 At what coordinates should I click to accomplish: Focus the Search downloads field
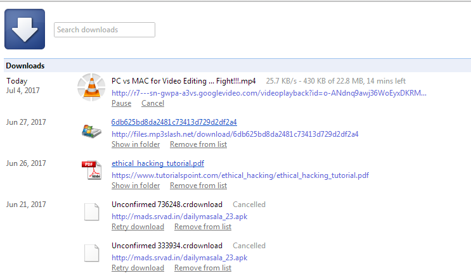click(x=105, y=30)
